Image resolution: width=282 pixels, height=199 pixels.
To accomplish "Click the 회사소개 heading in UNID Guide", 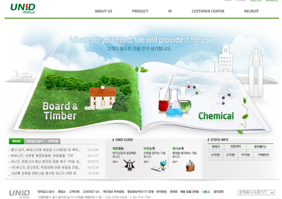I will pyautogui.click(x=178, y=149).
